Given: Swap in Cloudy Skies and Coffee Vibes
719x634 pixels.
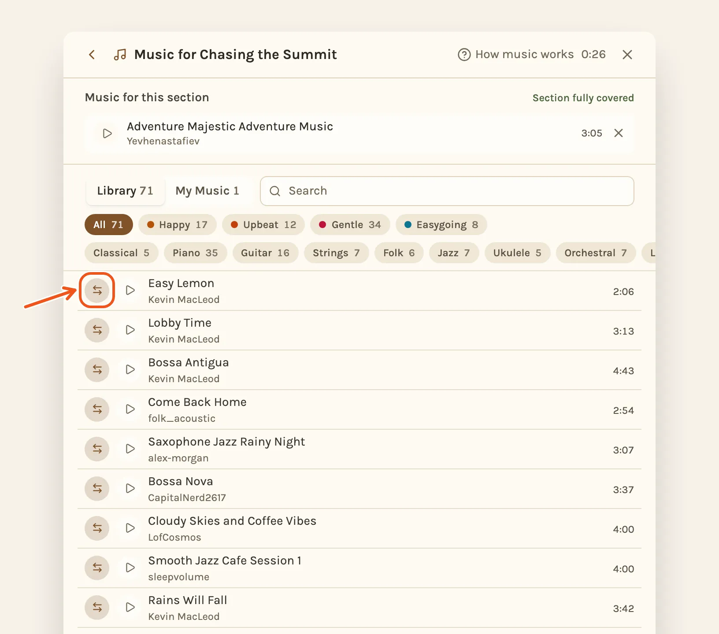Looking at the screenshot, I should [x=97, y=528].
